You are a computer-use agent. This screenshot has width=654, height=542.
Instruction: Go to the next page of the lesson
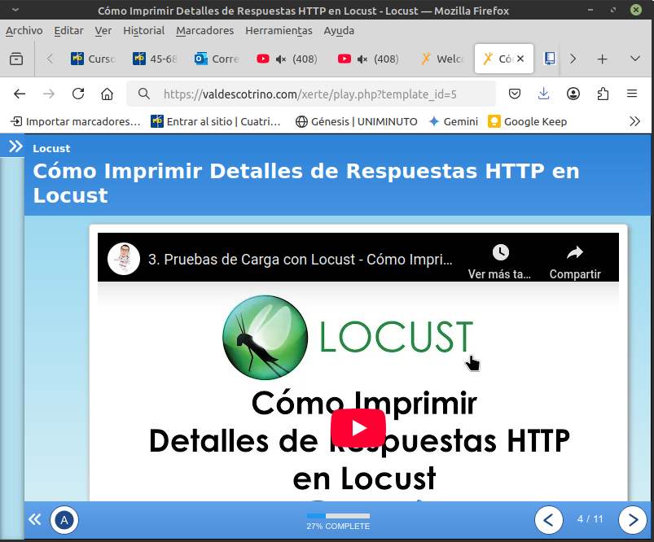632,520
